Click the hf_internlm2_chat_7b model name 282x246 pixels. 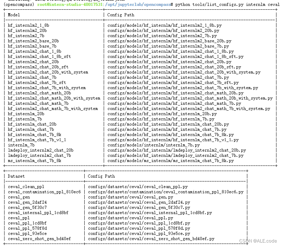pos(32,78)
